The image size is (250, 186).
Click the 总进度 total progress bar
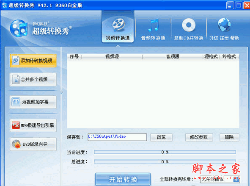165,161
